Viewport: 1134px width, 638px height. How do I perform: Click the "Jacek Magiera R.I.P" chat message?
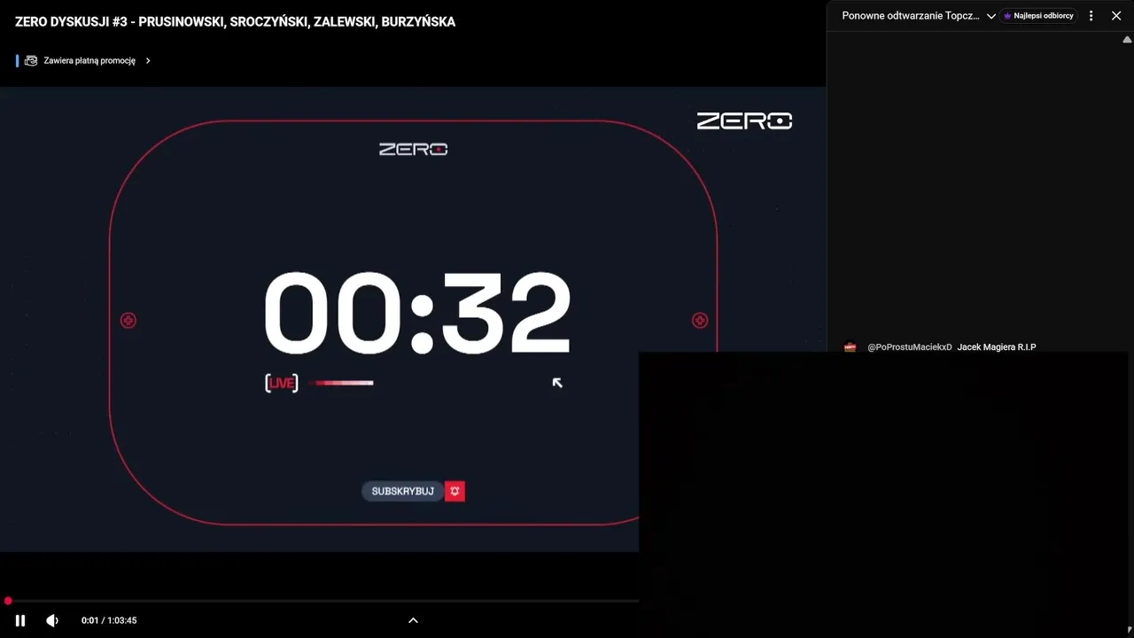click(x=997, y=347)
